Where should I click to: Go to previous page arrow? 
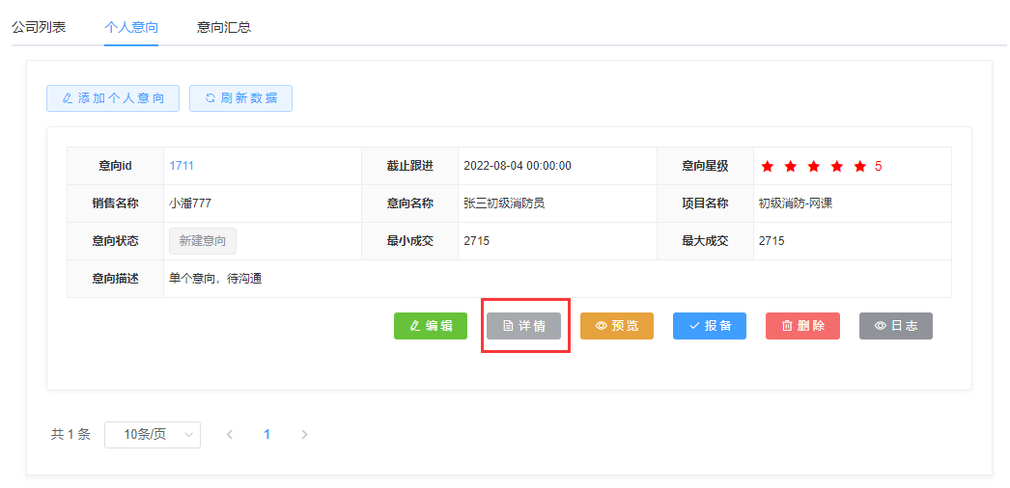(230, 435)
